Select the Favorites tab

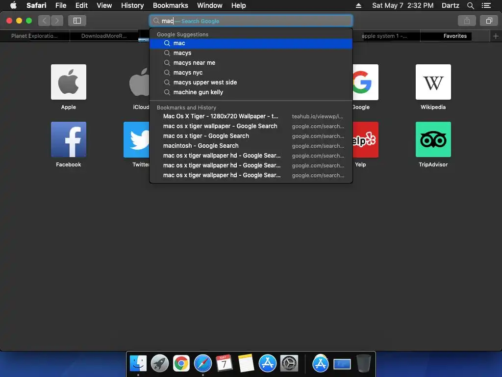tap(455, 36)
